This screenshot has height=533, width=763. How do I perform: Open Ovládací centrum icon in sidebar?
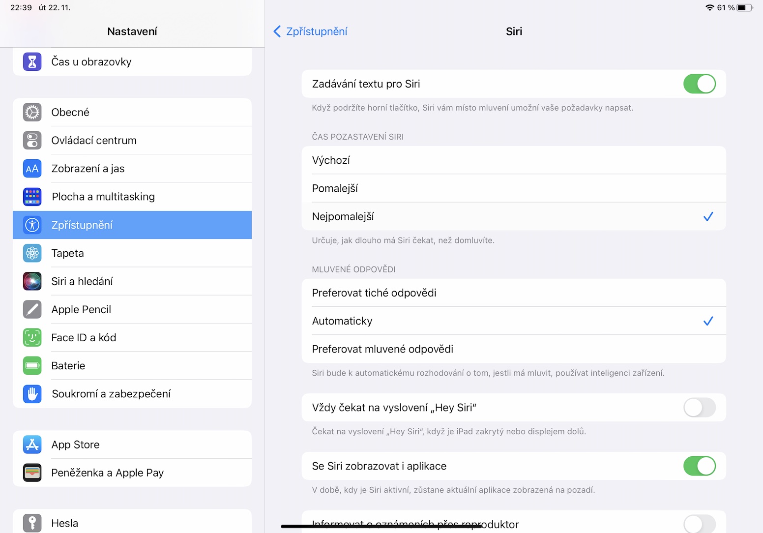pos(32,141)
